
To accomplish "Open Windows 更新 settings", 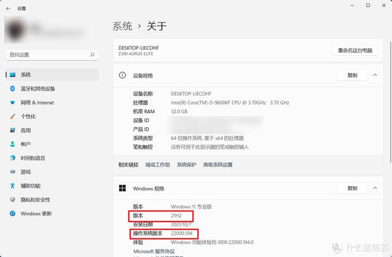I will (52, 214).
